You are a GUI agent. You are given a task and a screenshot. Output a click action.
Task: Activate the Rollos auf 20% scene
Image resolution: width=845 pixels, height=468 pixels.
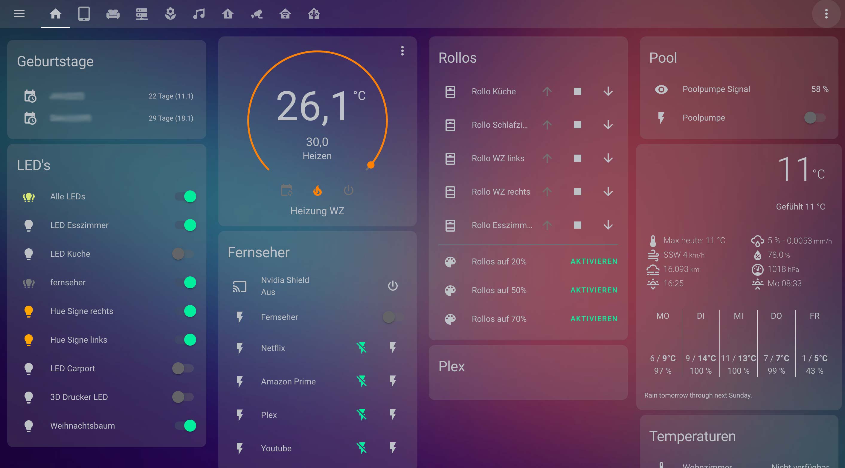coord(594,261)
